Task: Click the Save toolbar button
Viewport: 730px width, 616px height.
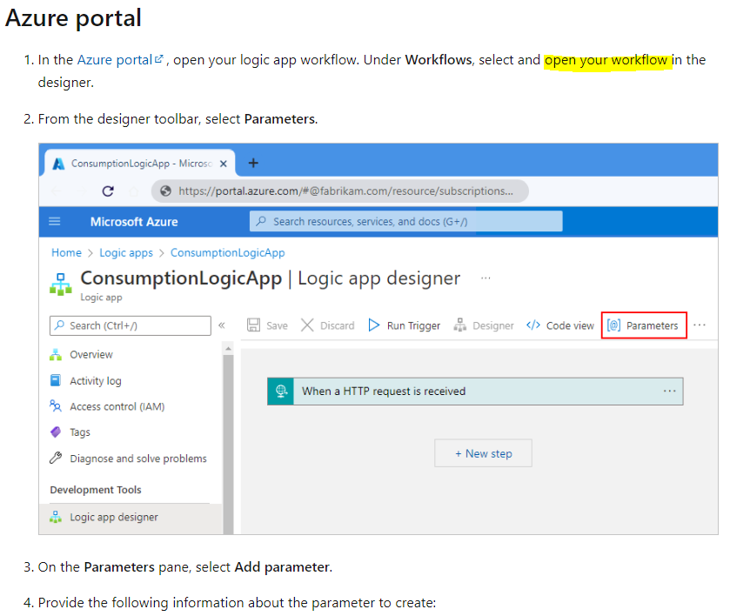Action: click(x=267, y=325)
